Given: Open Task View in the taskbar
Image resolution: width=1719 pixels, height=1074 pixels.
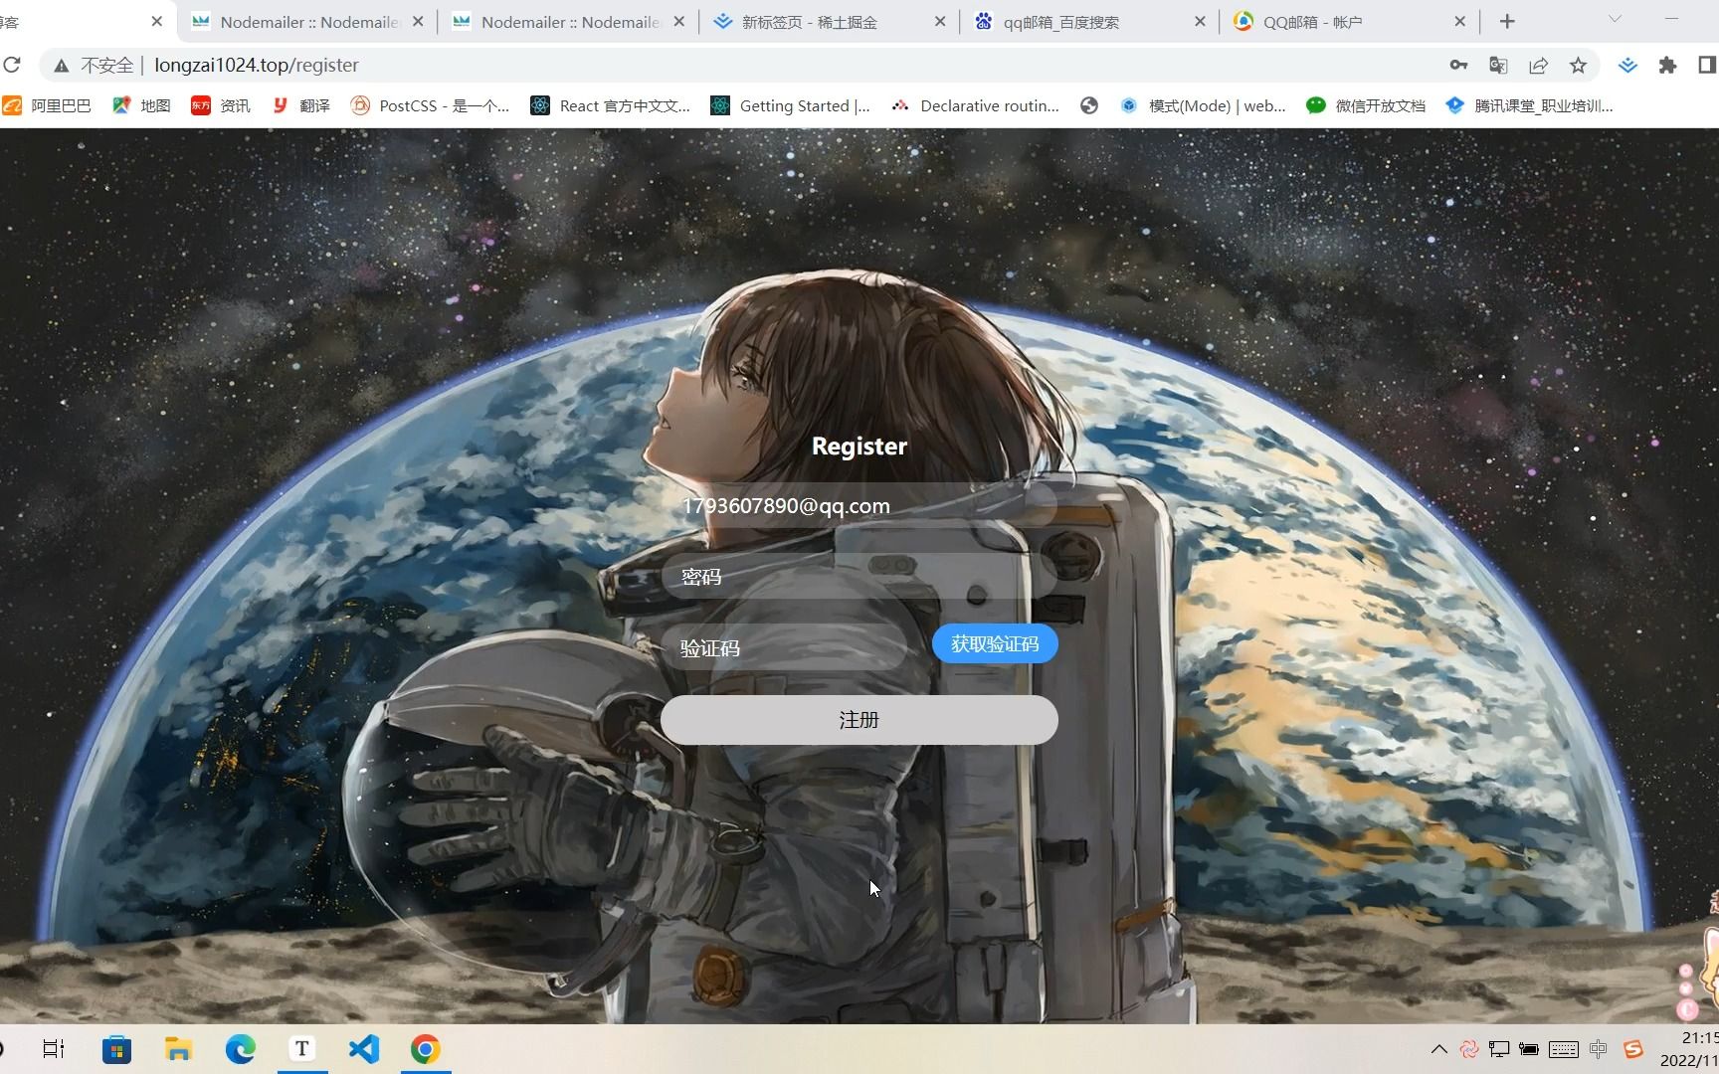Looking at the screenshot, I should [x=54, y=1049].
